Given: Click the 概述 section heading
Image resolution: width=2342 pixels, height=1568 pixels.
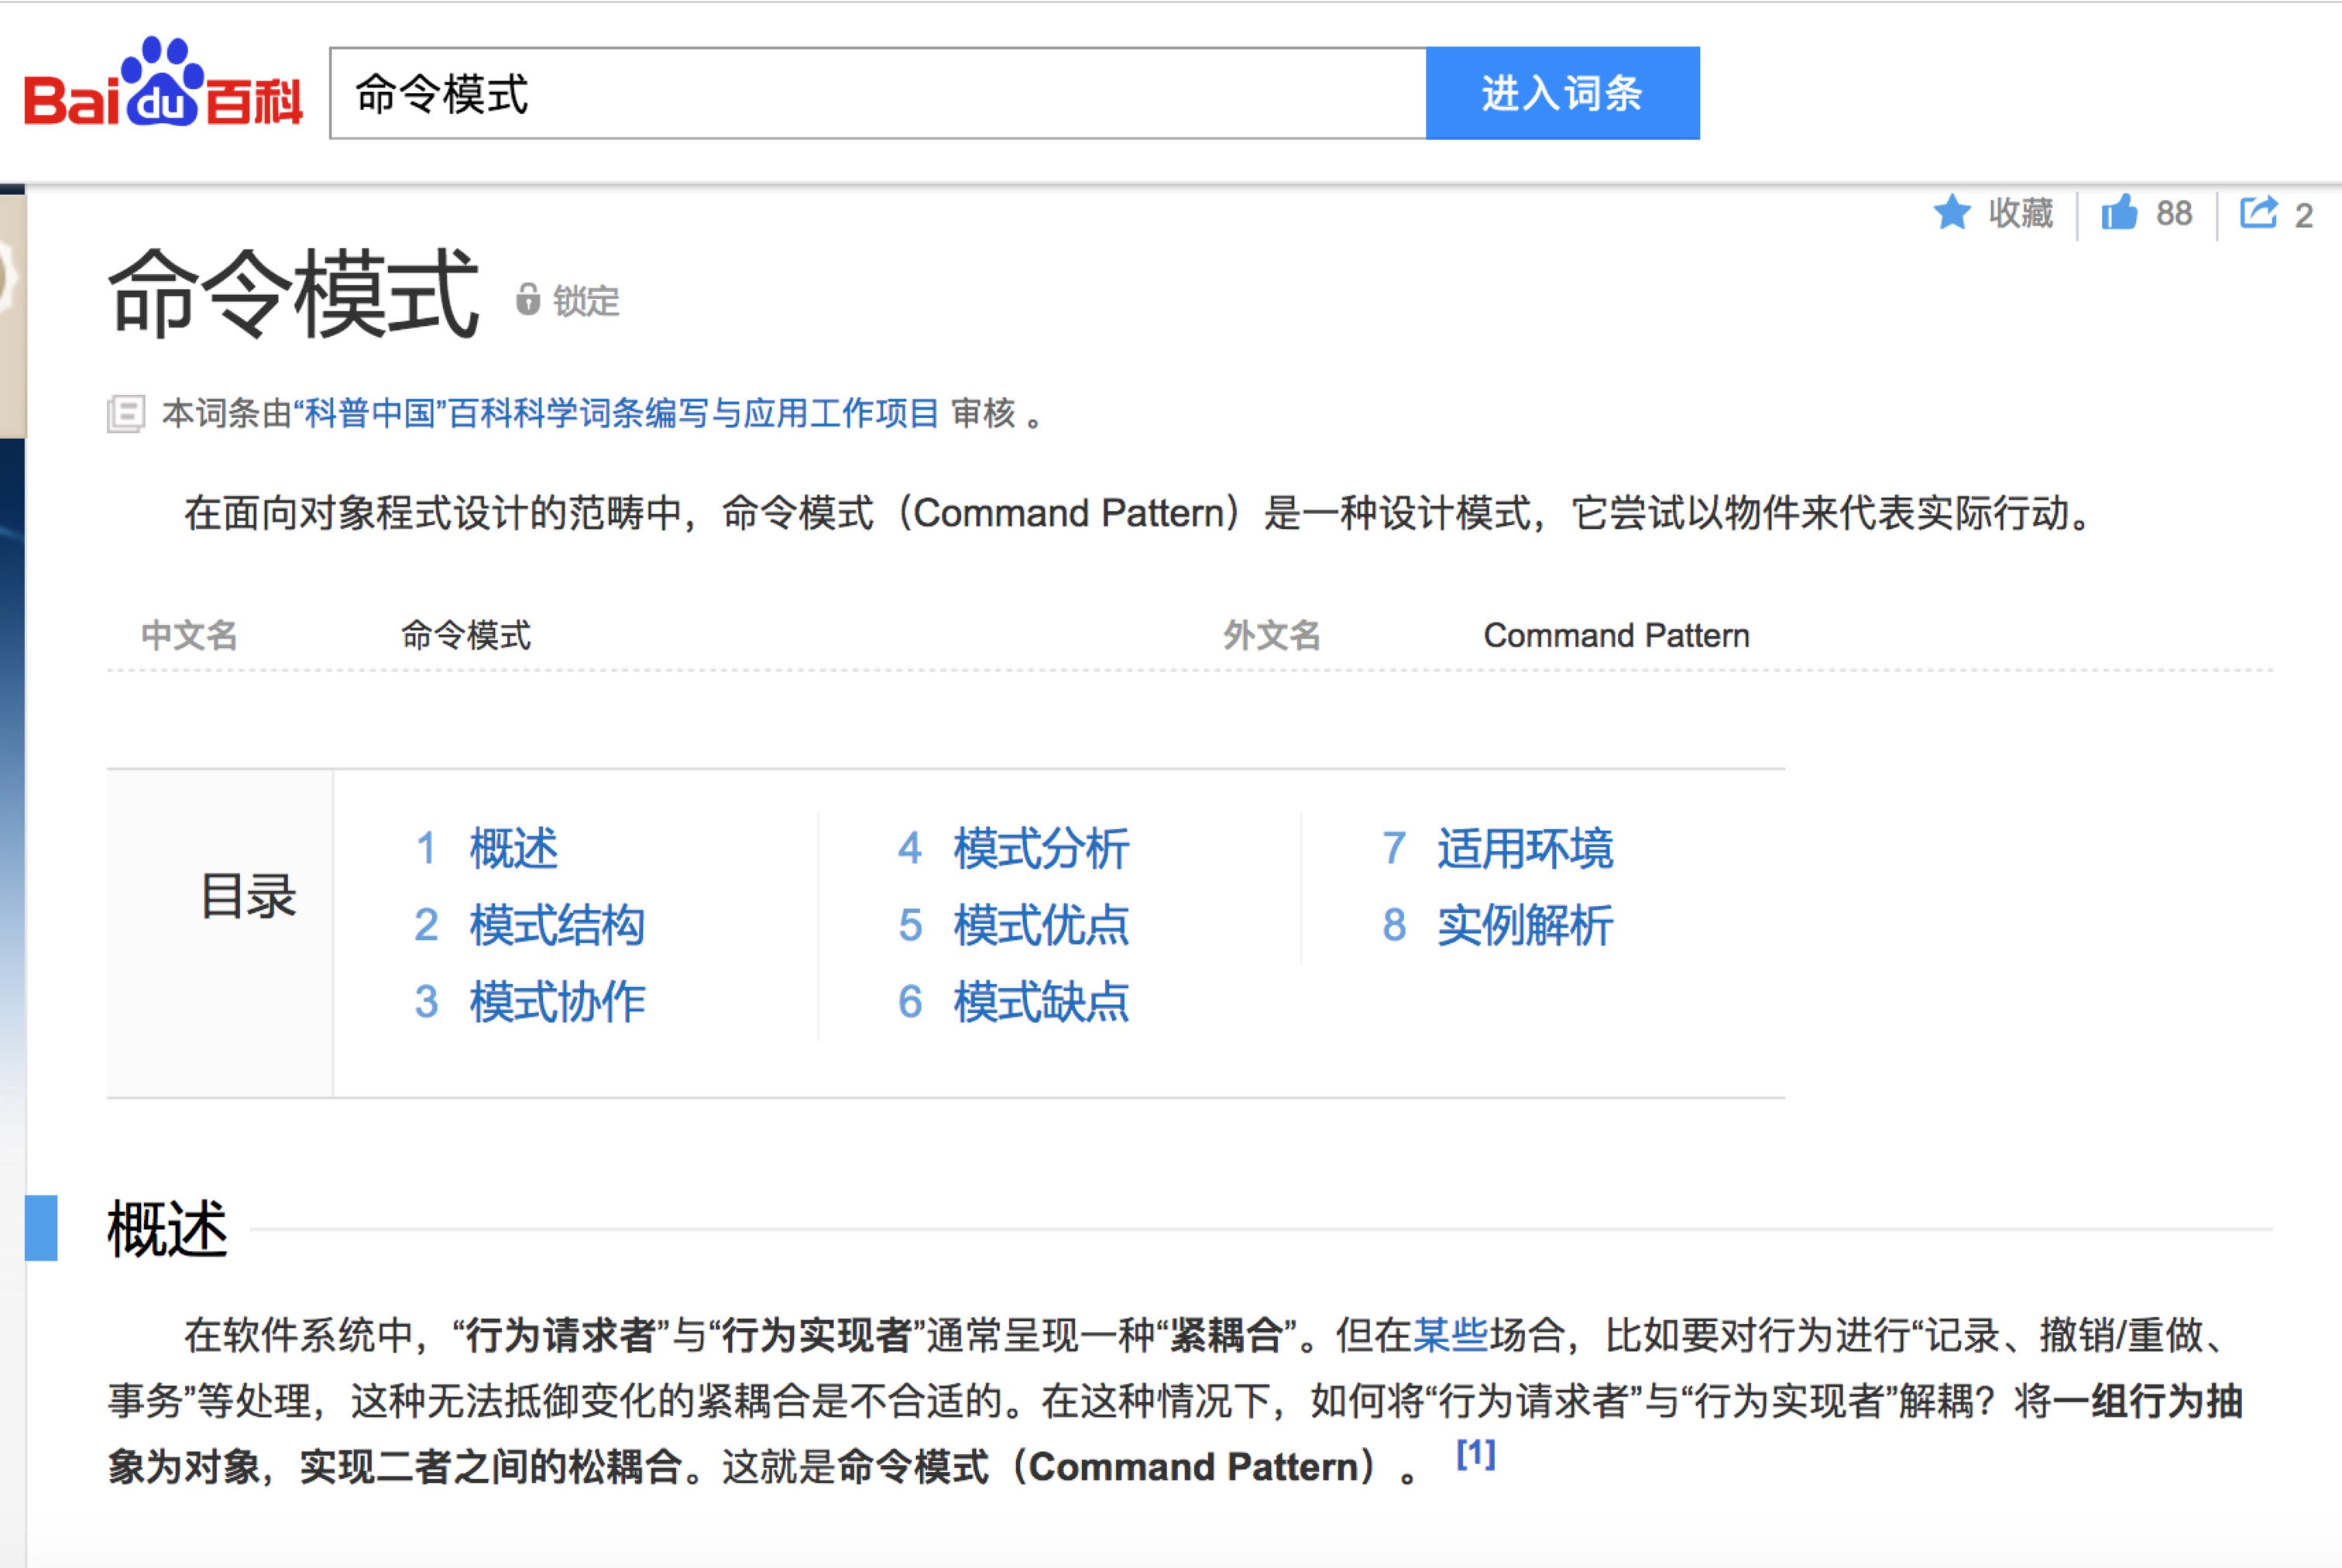Looking at the screenshot, I should [x=168, y=1228].
